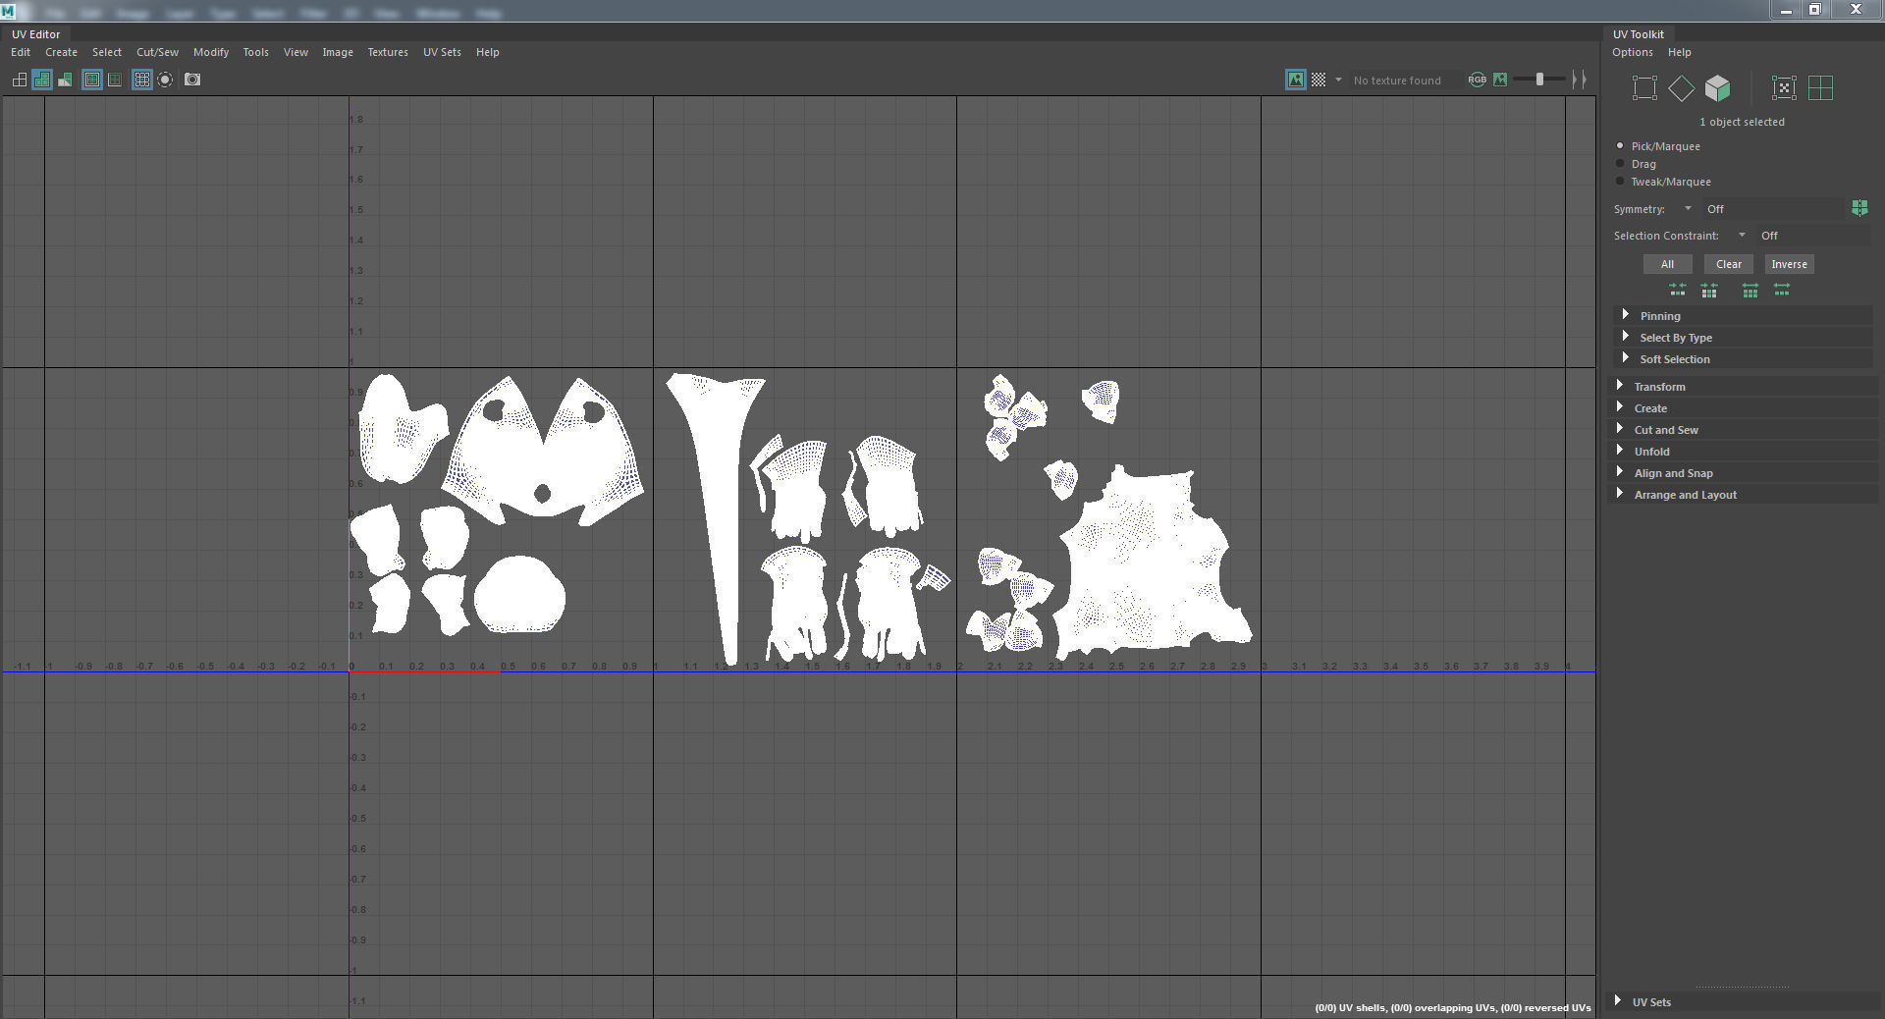
Task: Open the Tools menu
Action: (x=255, y=52)
